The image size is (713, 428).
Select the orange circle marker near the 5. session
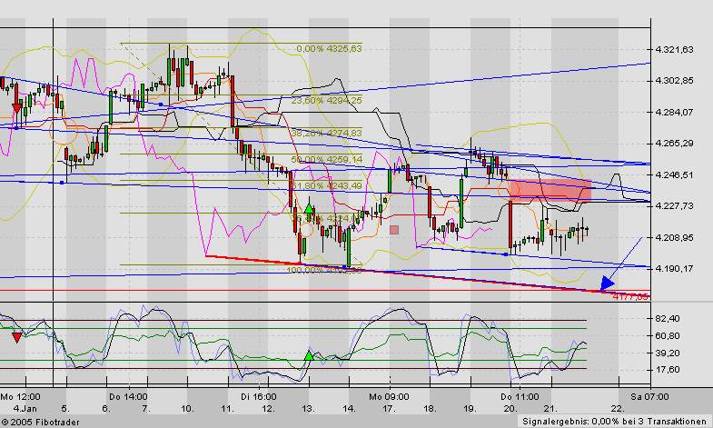pyautogui.click(x=64, y=131)
